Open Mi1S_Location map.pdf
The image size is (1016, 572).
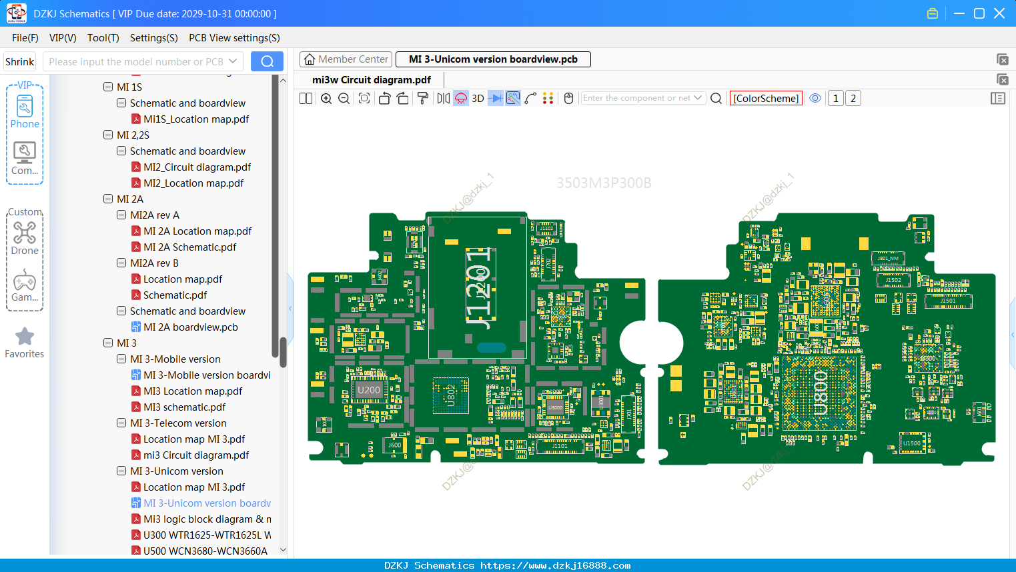(190, 119)
